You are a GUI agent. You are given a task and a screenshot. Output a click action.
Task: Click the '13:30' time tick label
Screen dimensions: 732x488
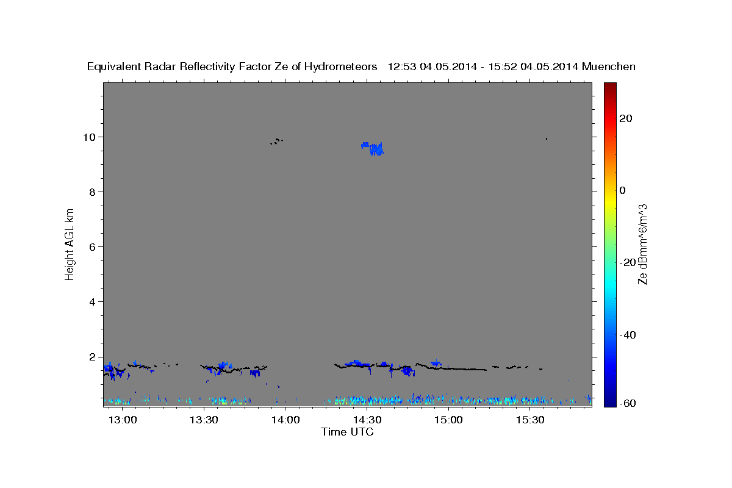[x=204, y=420]
